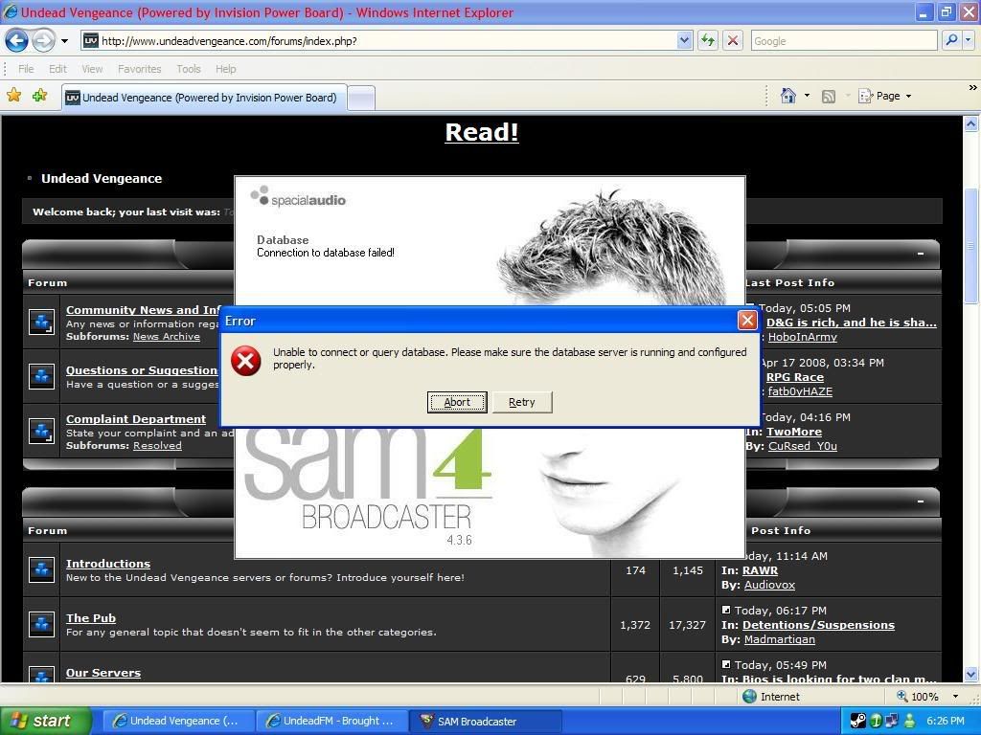Open the Resolved subforum link

click(x=157, y=446)
